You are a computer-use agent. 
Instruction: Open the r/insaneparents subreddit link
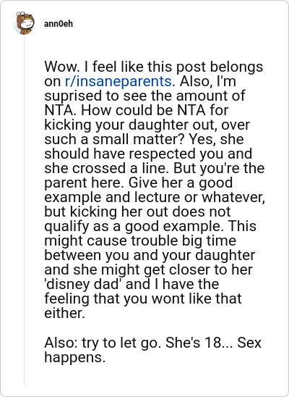click(118, 81)
